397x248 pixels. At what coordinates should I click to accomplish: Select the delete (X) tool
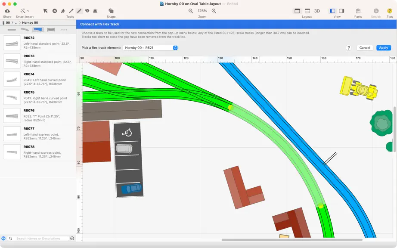pos(54,11)
